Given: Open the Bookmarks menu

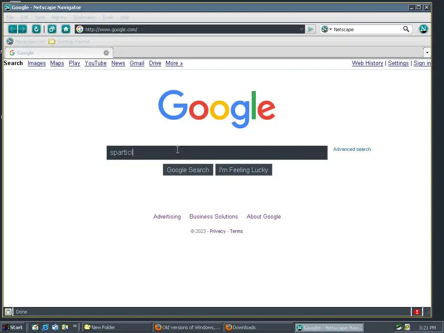Looking at the screenshot, I should click(x=85, y=17).
